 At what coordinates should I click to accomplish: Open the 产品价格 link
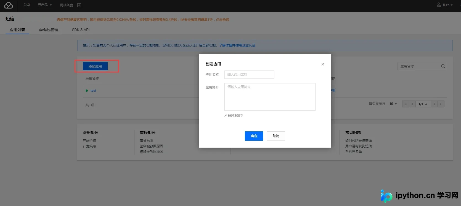pos(89,140)
